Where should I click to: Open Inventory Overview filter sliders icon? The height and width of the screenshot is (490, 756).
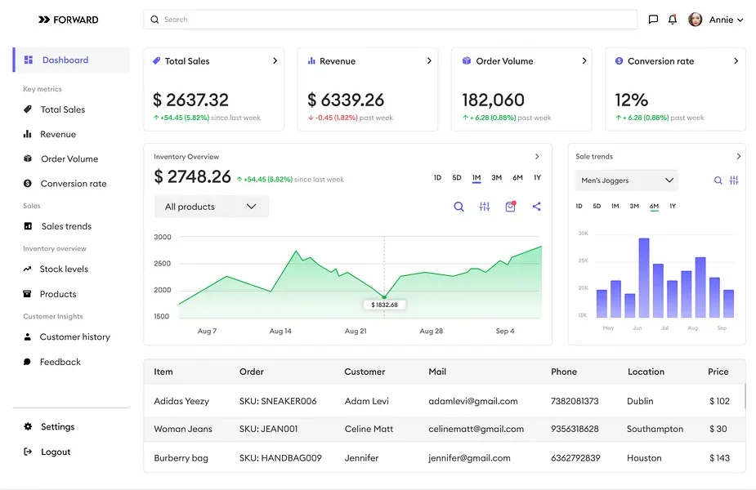coord(485,207)
